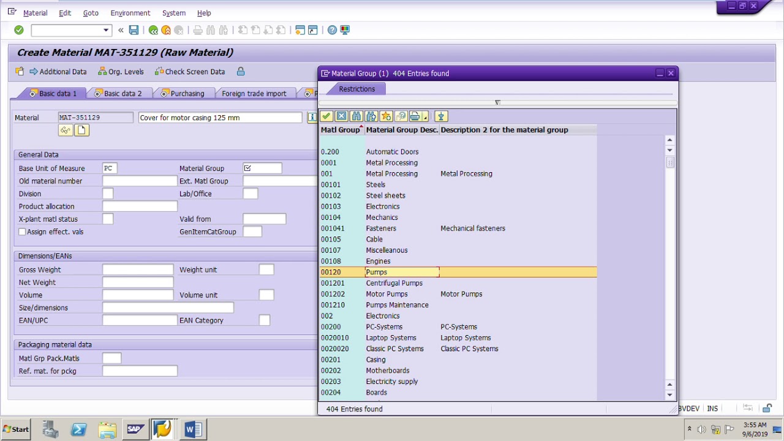Open the print options dropdown arrow in popup

pyautogui.click(x=425, y=116)
